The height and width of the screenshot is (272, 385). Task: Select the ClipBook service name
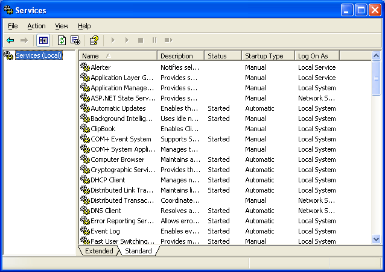103,129
